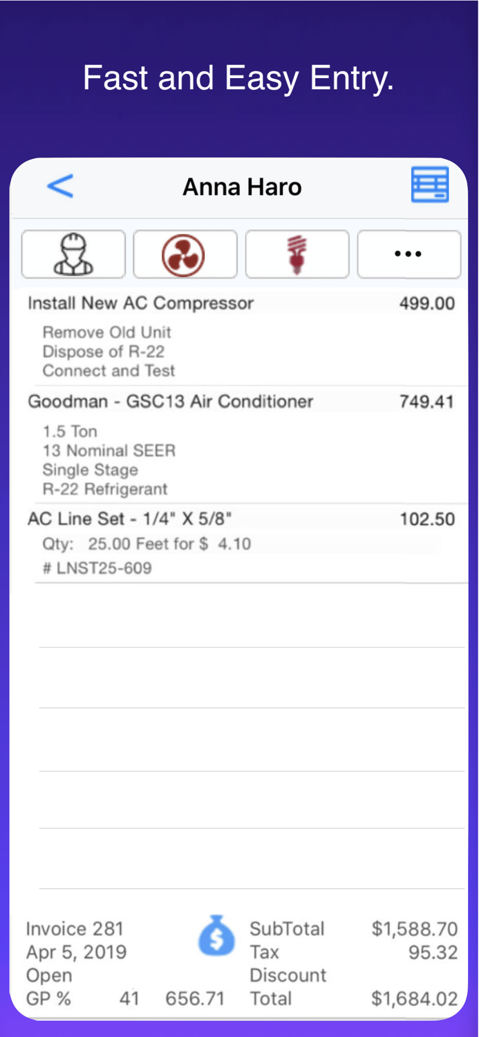Tap the back chevron arrow
479x1037 pixels.
click(60, 186)
